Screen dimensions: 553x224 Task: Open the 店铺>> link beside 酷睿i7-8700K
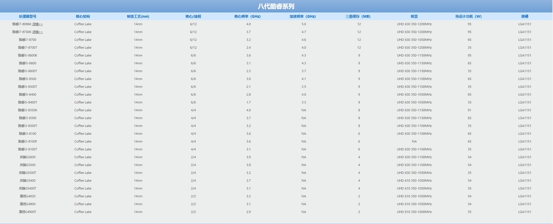pyautogui.click(x=37, y=32)
